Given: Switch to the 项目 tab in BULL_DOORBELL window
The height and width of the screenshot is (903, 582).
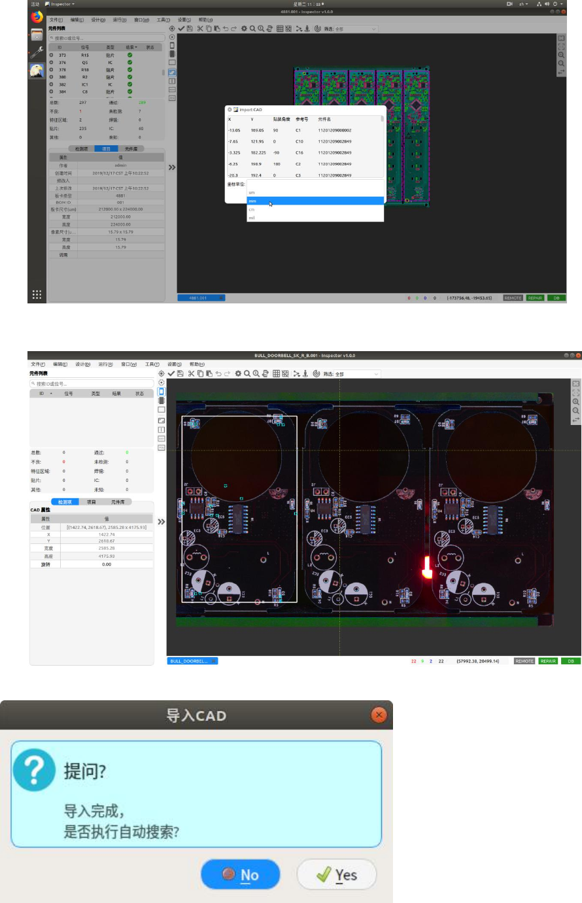Looking at the screenshot, I should coord(91,502).
